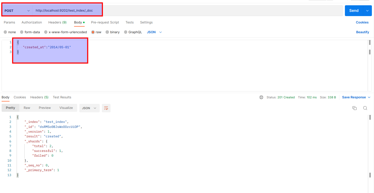
Task: Open the POST request method dropdown
Action: pos(17,11)
